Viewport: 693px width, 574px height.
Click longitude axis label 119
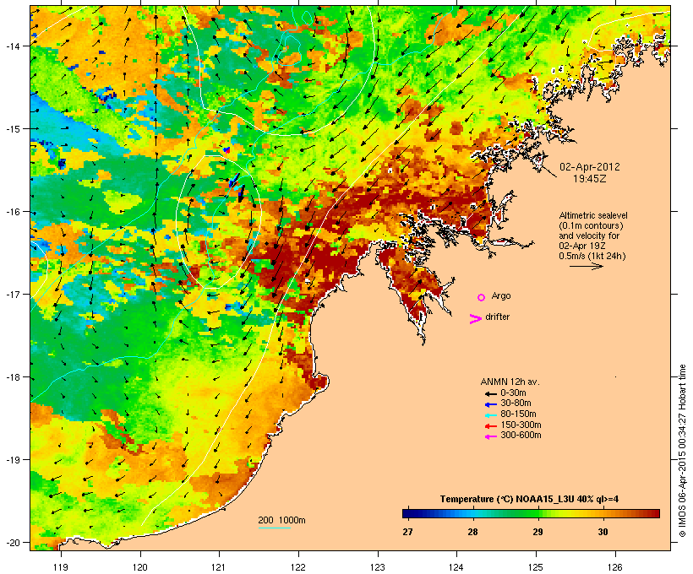61,567
